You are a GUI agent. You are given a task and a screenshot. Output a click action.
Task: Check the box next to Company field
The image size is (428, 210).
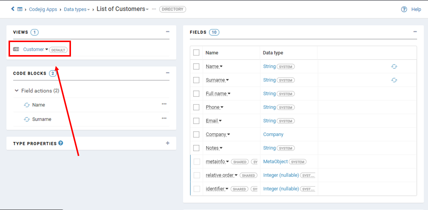click(x=197, y=134)
